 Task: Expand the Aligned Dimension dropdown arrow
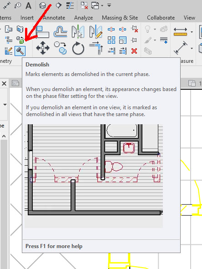click(192, 48)
